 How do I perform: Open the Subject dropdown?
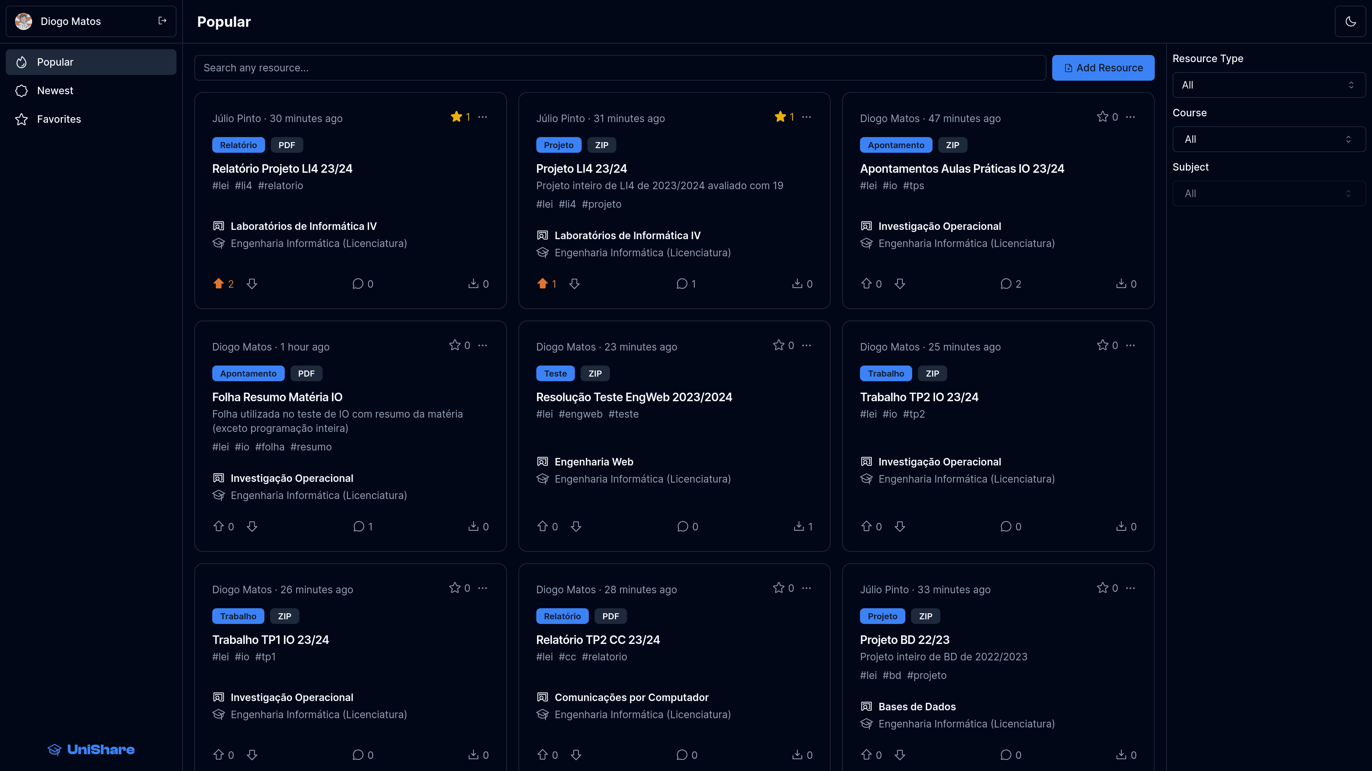(1269, 194)
